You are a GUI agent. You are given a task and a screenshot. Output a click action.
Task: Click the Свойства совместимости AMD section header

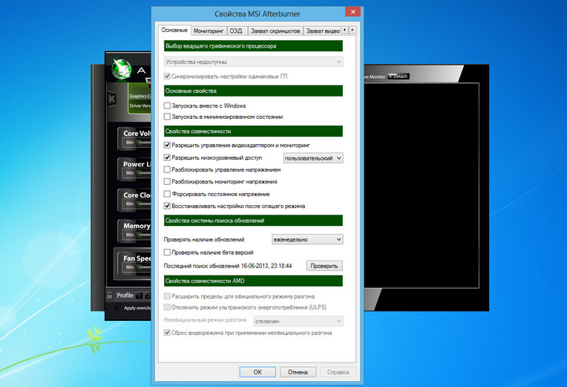coord(253,281)
